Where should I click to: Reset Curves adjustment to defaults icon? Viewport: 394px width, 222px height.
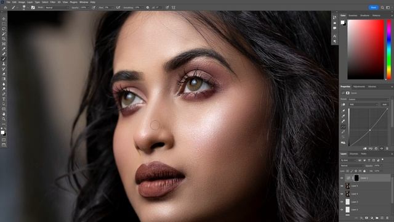(x=376, y=149)
